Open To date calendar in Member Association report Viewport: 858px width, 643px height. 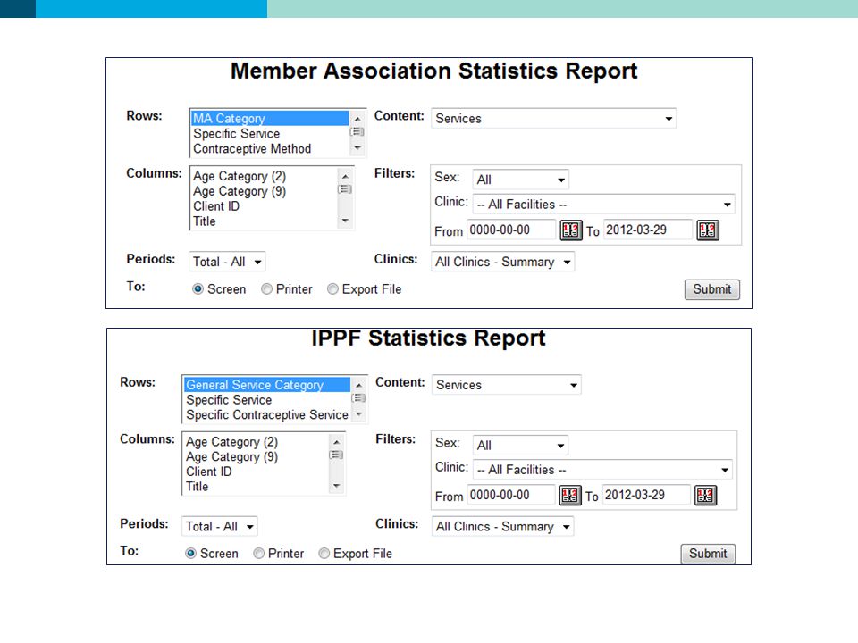coord(708,230)
